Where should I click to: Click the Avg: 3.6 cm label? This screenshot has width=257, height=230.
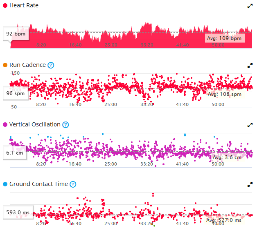tap(227, 157)
